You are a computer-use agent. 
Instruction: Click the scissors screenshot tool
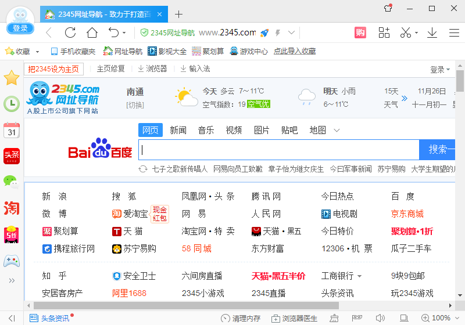406,32
